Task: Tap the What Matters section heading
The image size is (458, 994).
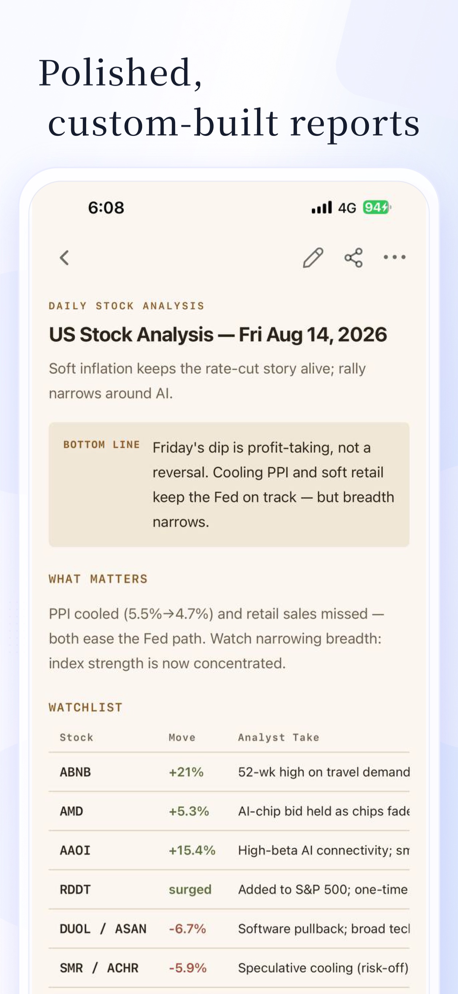Action: point(98,579)
